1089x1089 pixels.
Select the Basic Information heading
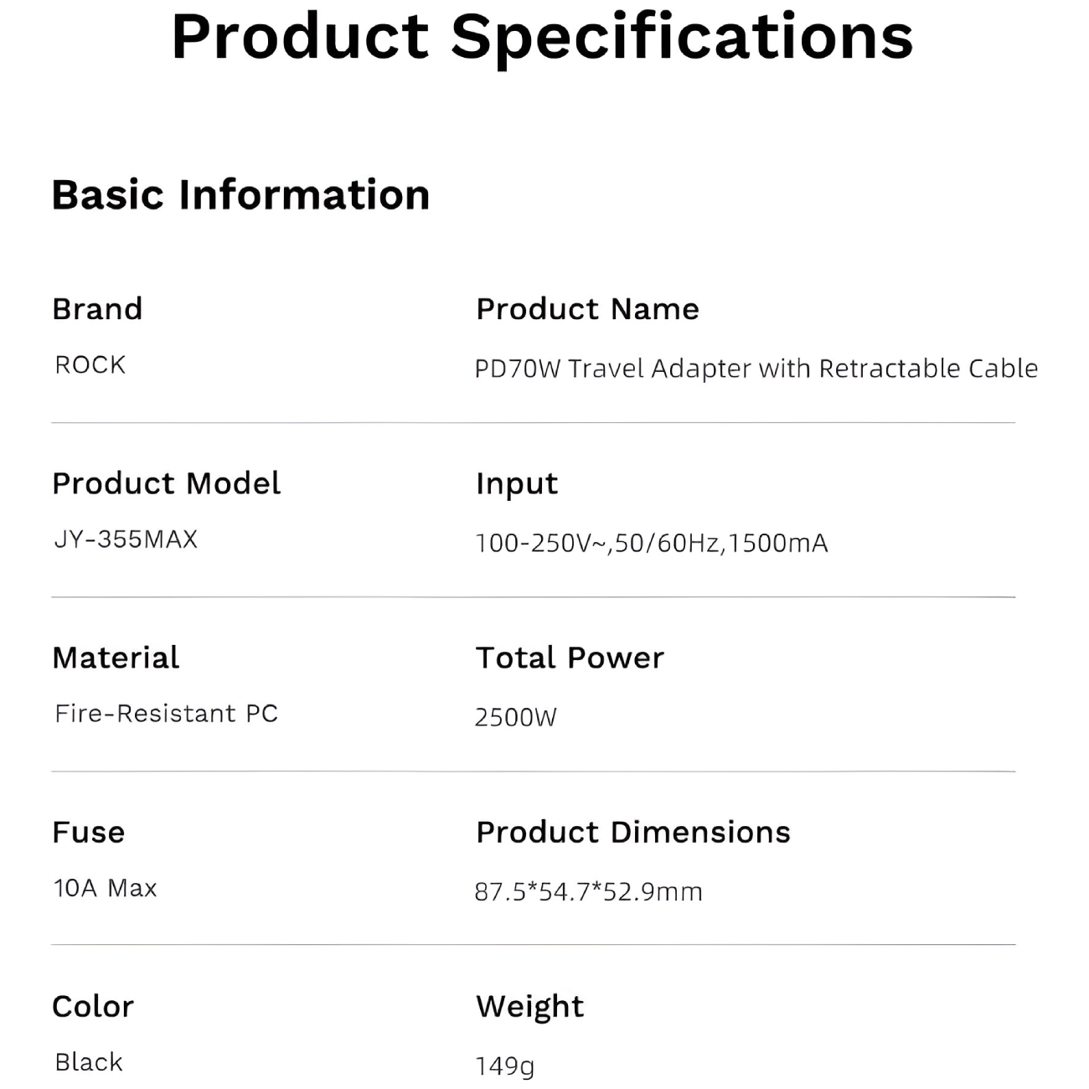240,195
